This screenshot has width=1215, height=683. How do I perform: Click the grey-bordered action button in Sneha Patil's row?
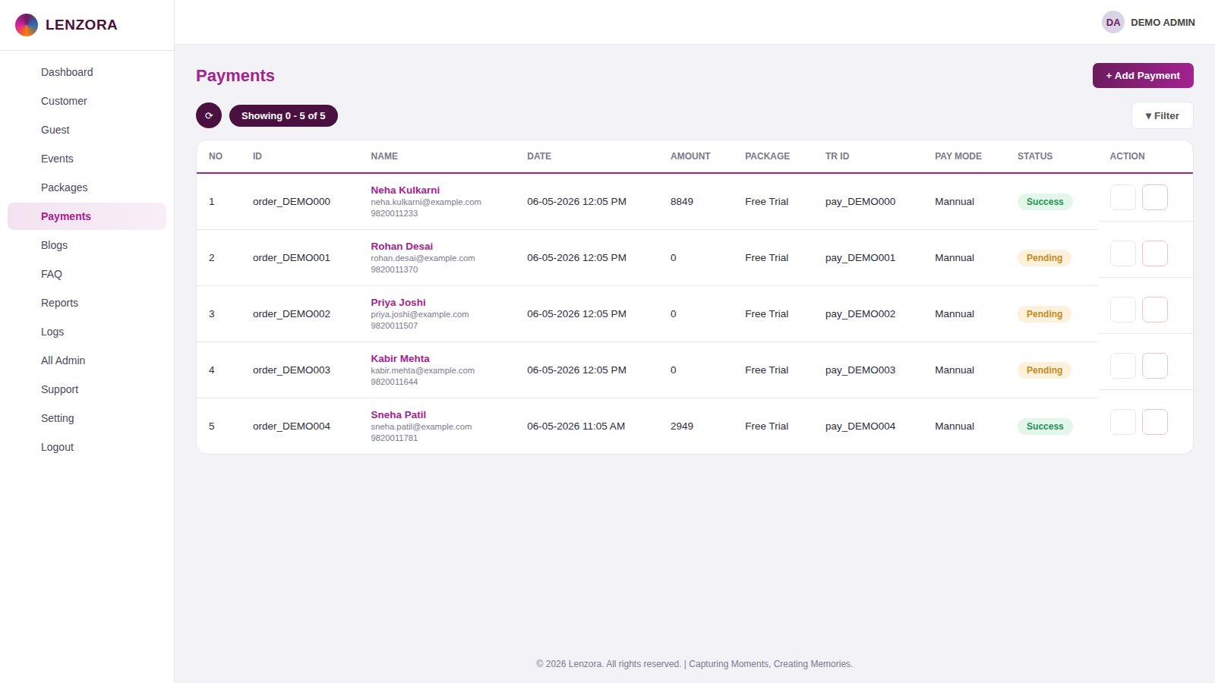(1123, 422)
